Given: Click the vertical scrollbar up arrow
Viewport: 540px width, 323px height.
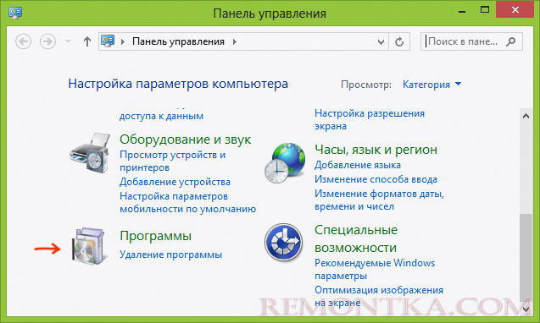Looking at the screenshot, I should (x=526, y=116).
